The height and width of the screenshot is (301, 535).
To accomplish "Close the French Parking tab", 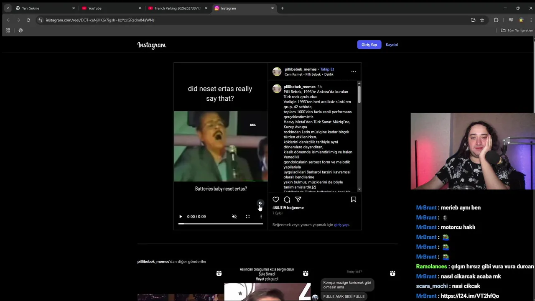I will (206, 8).
